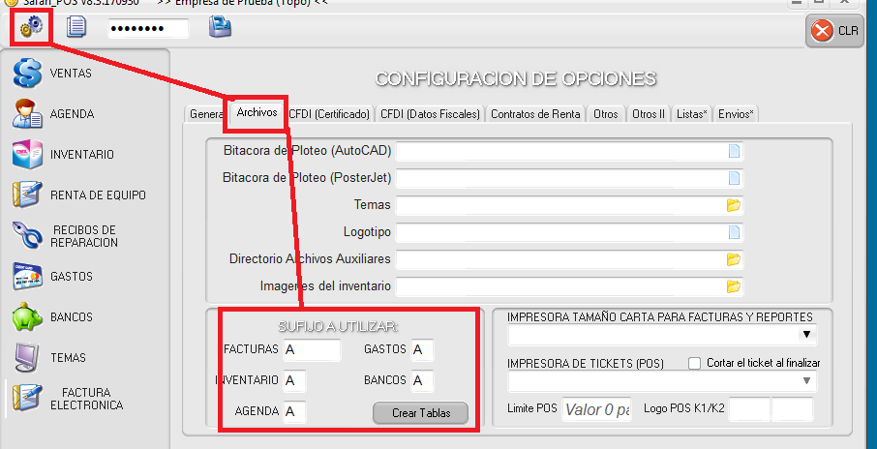Viewport: 877px width, 449px height.
Task: Switch to the General tab
Action: pyautogui.click(x=204, y=114)
